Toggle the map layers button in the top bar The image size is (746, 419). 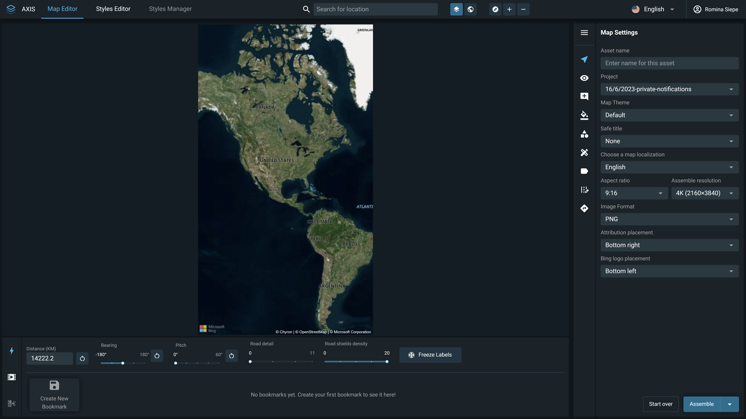[456, 9]
